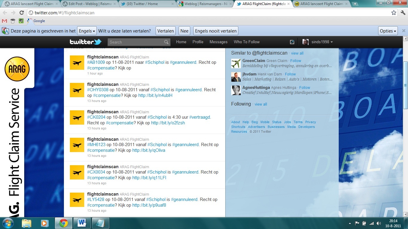Bookmark page with star icon
The image size is (408, 229).
coord(394,13)
